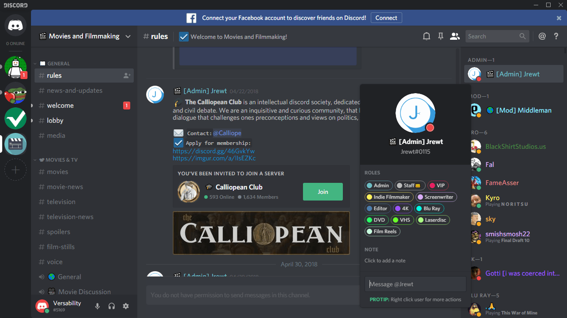The image size is (567, 318).
Task: Toggle the member list visibility
Action: pos(454,36)
